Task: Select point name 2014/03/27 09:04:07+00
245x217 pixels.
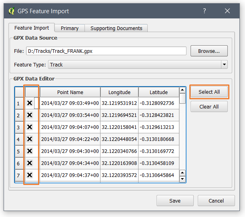Action: point(70,127)
